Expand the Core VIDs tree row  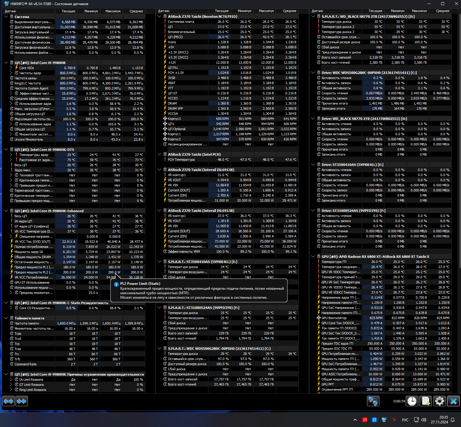(x=11, y=68)
